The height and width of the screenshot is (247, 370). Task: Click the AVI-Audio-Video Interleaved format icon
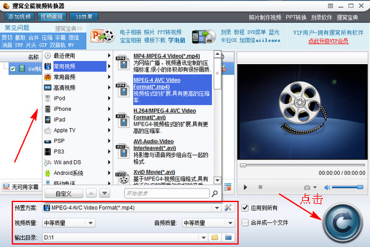point(123,151)
